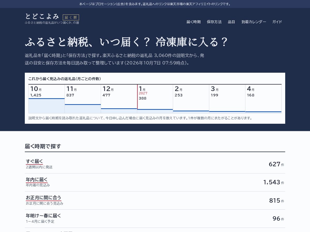This screenshot has width=310, height=232.
Task: Click the tagline under とどこよみ logo
Action: [x=52, y=23]
